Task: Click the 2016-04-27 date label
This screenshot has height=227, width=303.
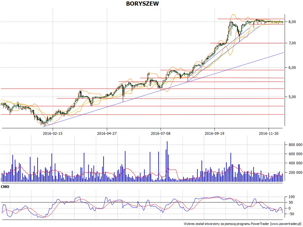Action: point(107,133)
